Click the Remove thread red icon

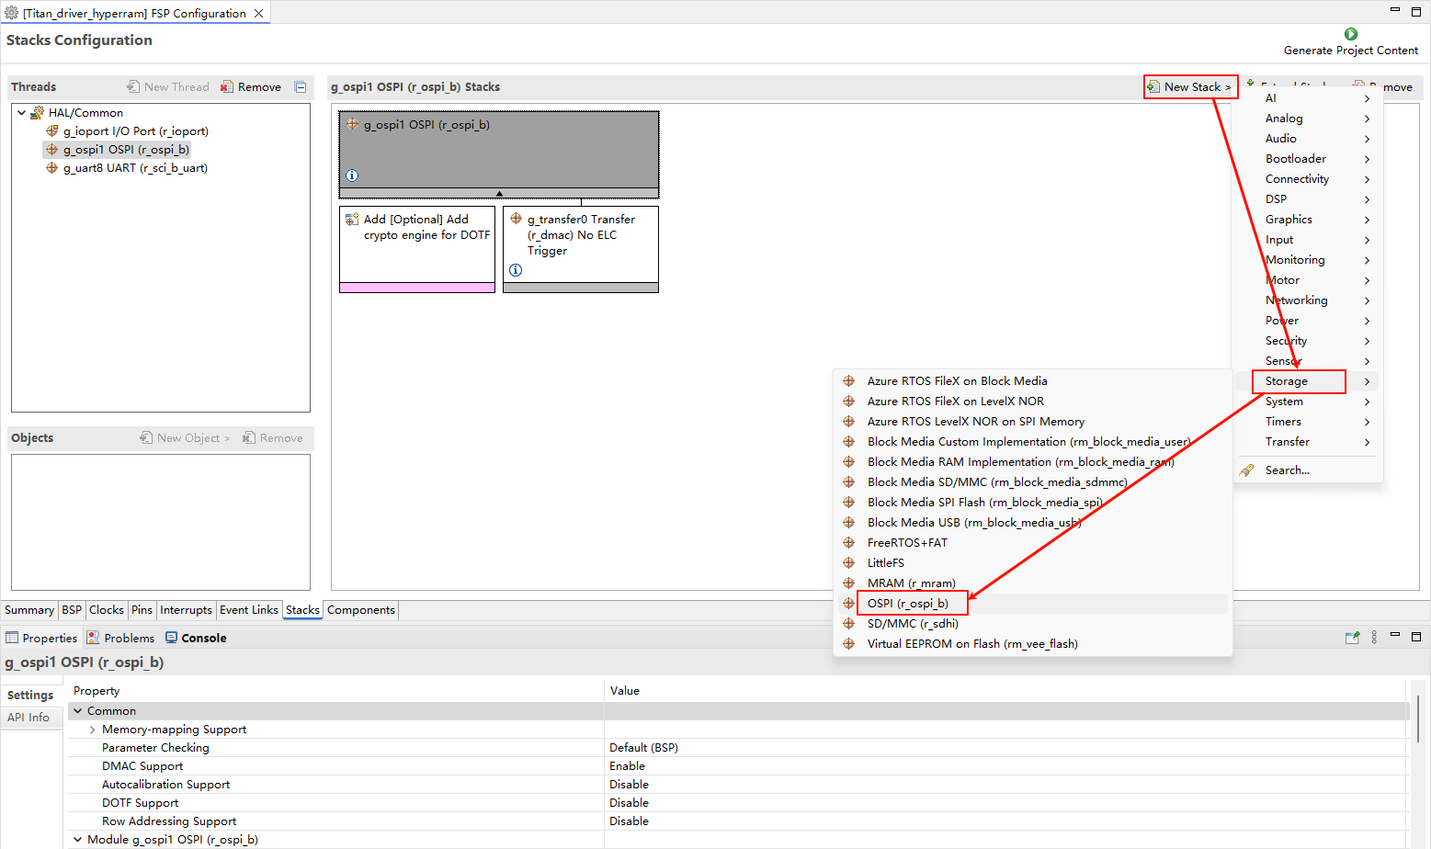pos(227,87)
